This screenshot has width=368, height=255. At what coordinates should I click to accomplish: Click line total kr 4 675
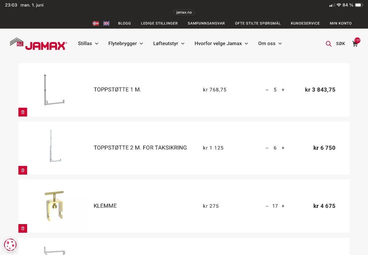click(324, 206)
